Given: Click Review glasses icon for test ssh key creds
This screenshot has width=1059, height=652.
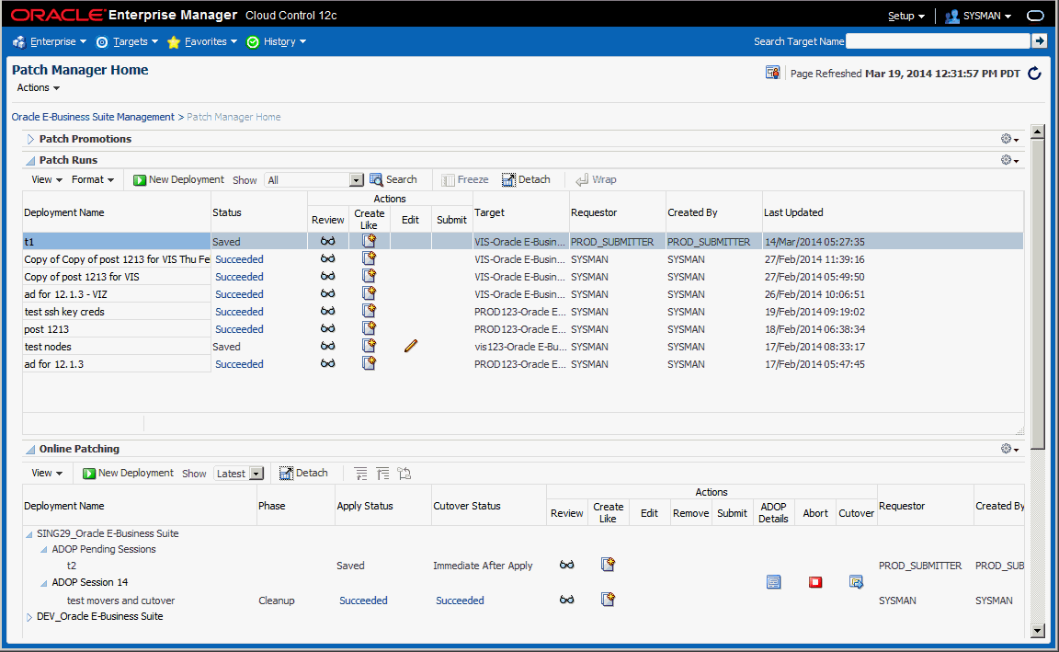Looking at the screenshot, I should coord(327,311).
